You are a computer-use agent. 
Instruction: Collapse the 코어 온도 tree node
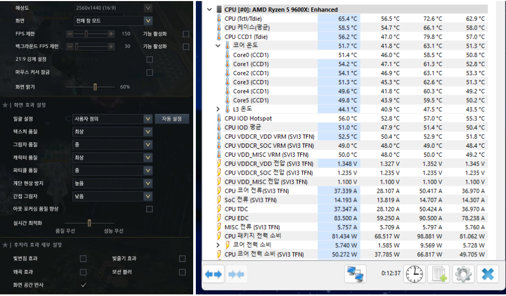(218, 46)
